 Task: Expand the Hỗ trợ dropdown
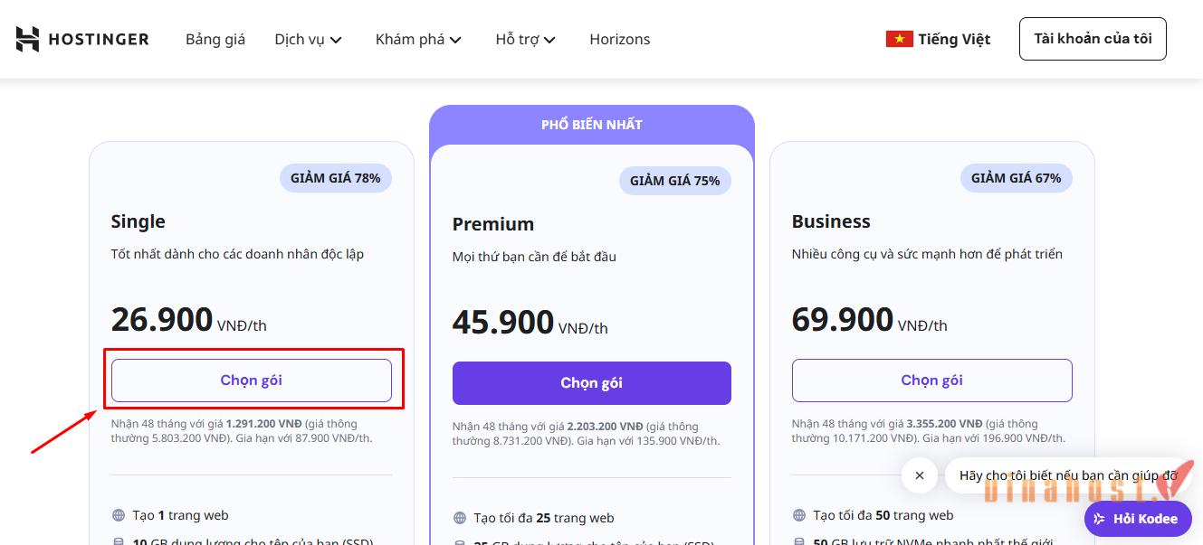(x=525, y=39)
